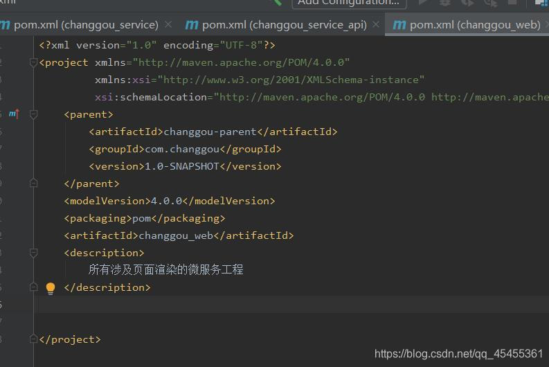
Task: Click the yellow lightbulb intention icon
Action: 51,288
